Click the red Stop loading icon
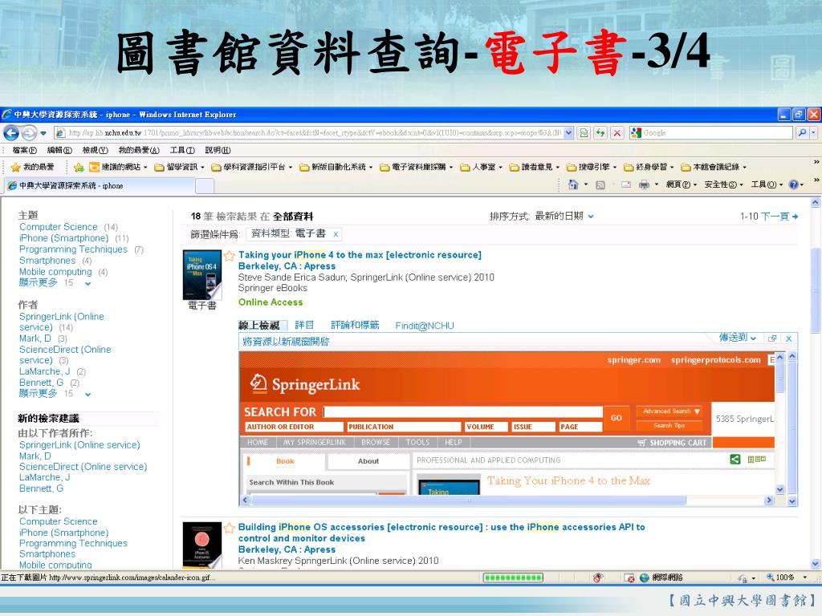 617,133
